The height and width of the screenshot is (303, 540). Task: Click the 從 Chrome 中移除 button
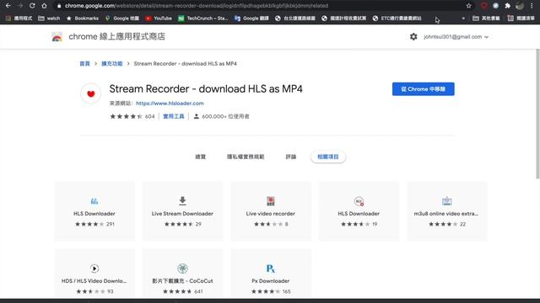424,89
